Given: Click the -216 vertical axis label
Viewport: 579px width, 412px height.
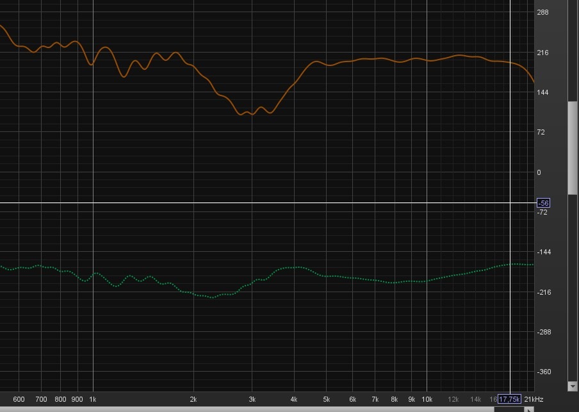Looking at the screenshot, I should 544,292.
